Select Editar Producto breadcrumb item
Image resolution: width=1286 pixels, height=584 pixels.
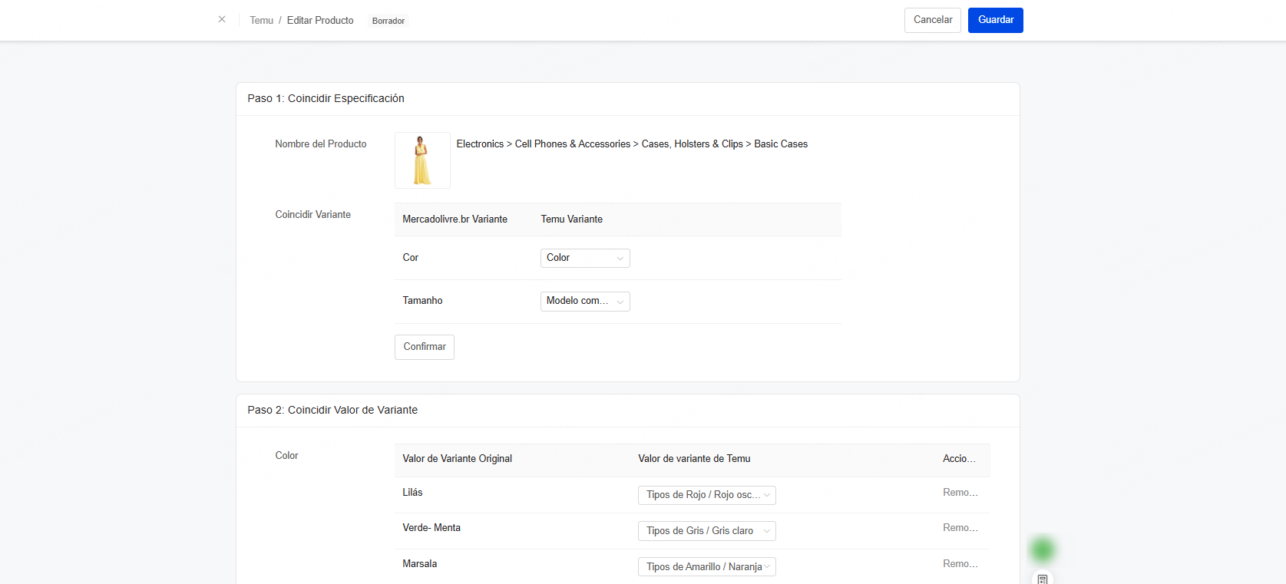click(320, 21)
